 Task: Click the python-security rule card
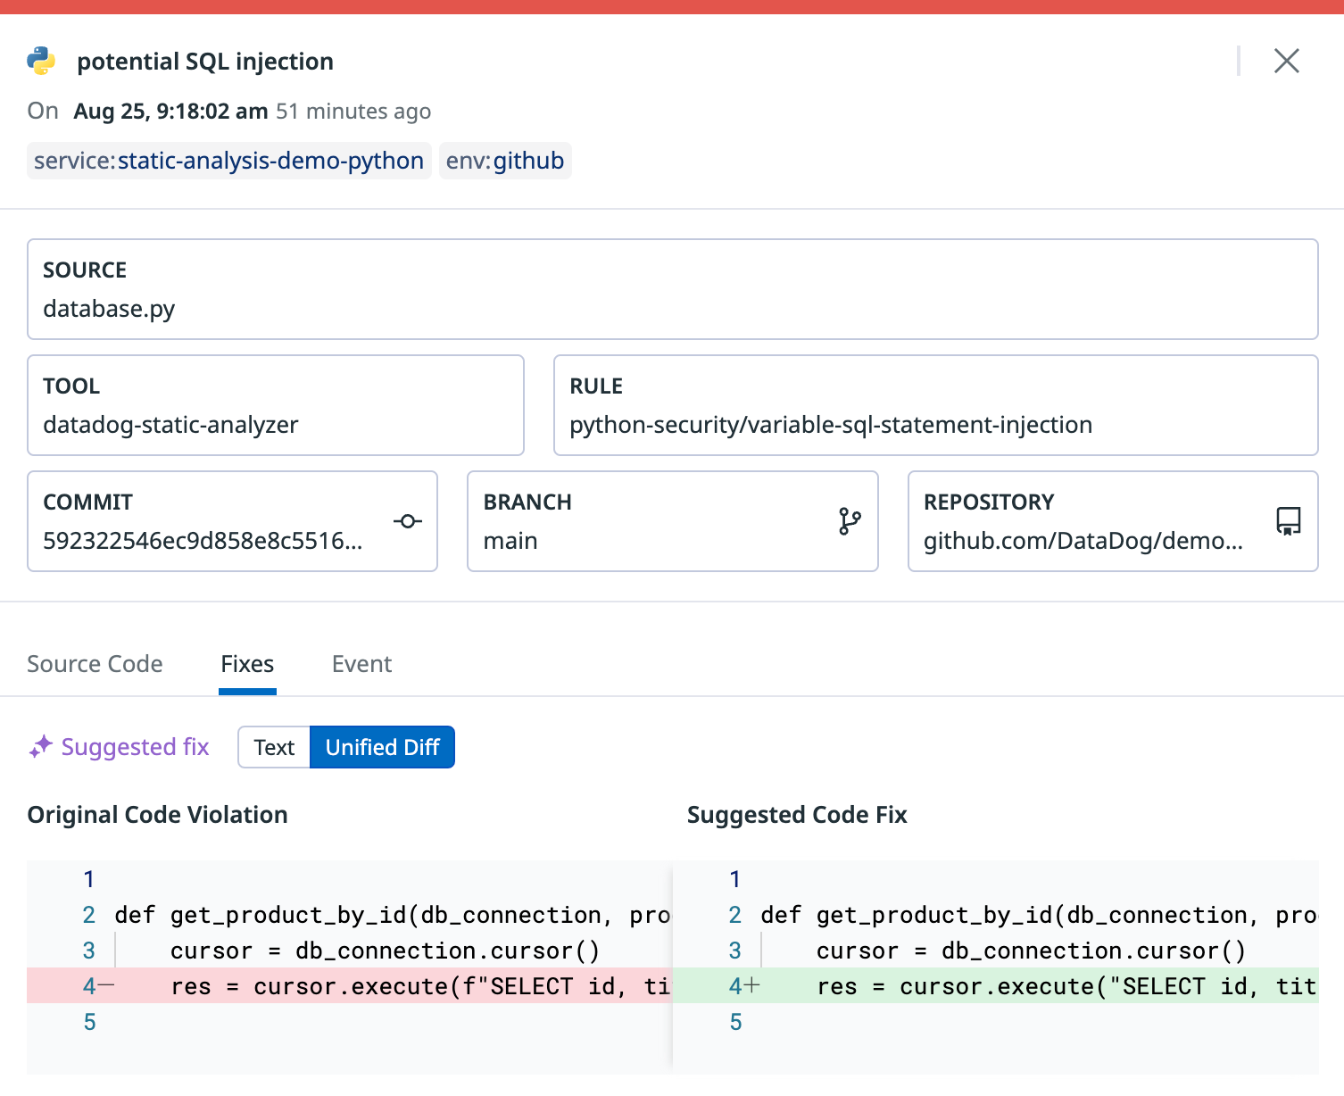935,405
